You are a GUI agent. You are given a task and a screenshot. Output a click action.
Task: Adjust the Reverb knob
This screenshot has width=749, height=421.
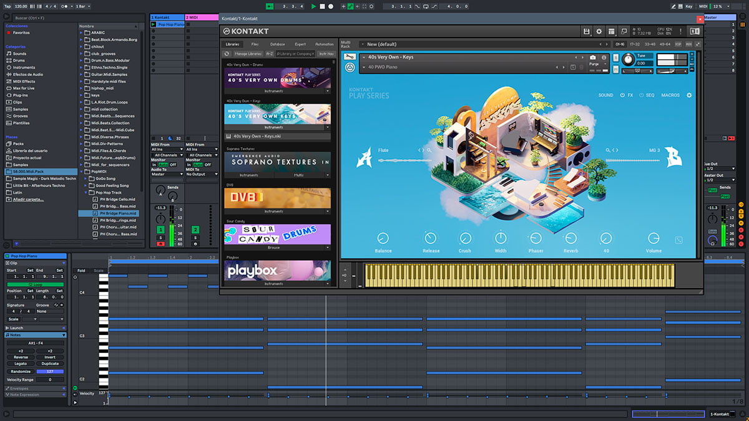coord(570,238)
